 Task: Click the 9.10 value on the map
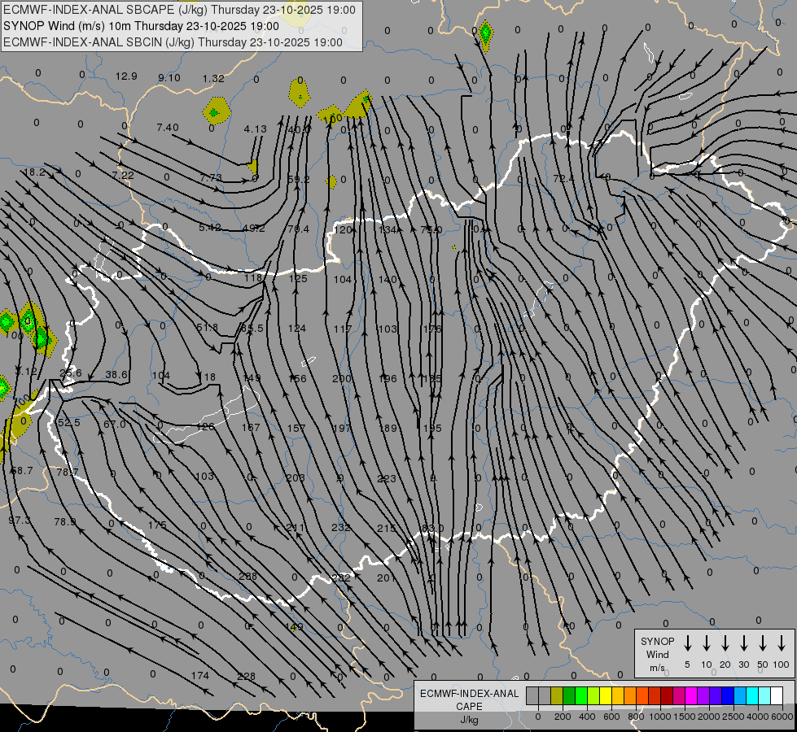click(x=169, y=78)
